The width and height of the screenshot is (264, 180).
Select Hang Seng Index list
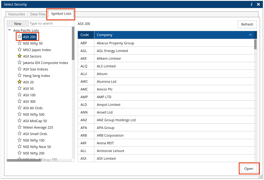(x=36, y=76)
